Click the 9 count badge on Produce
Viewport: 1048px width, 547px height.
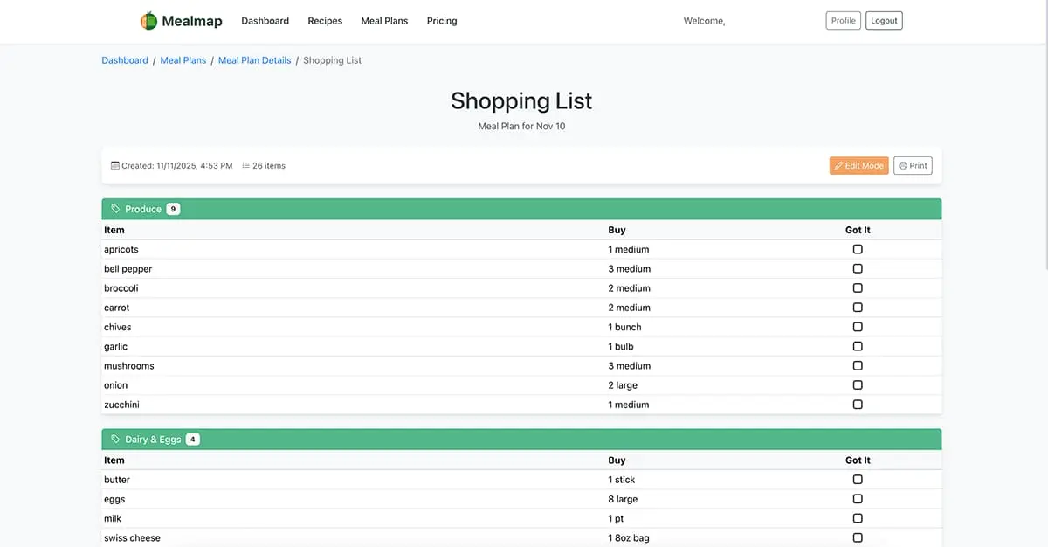173,208
